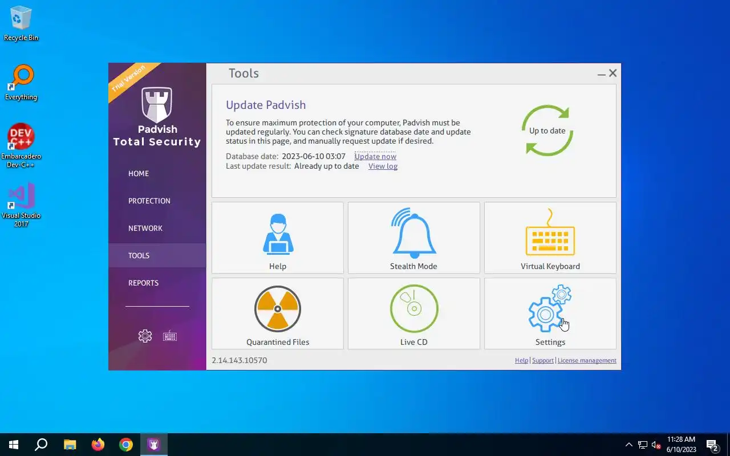
Task: Click the muted volume tray icon
Action: (x=656, y=445)
